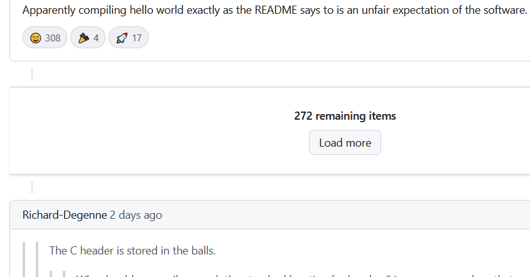Click the quote "The C header is stored in the balls."

pos(132,251)
